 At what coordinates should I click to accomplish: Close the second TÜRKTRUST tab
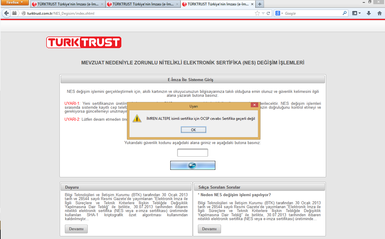pyautogui.click(x=177, y=4)
